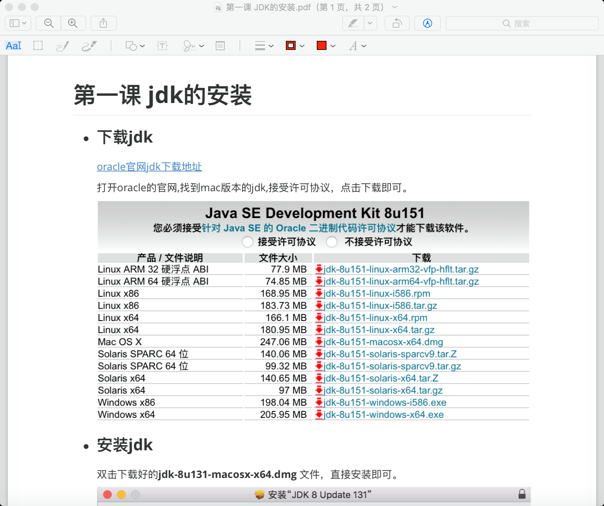Click the 文件大小 column header
604x506 pixels.
point(278,258)
